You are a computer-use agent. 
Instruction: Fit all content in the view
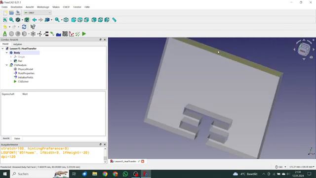coord(5,20)
